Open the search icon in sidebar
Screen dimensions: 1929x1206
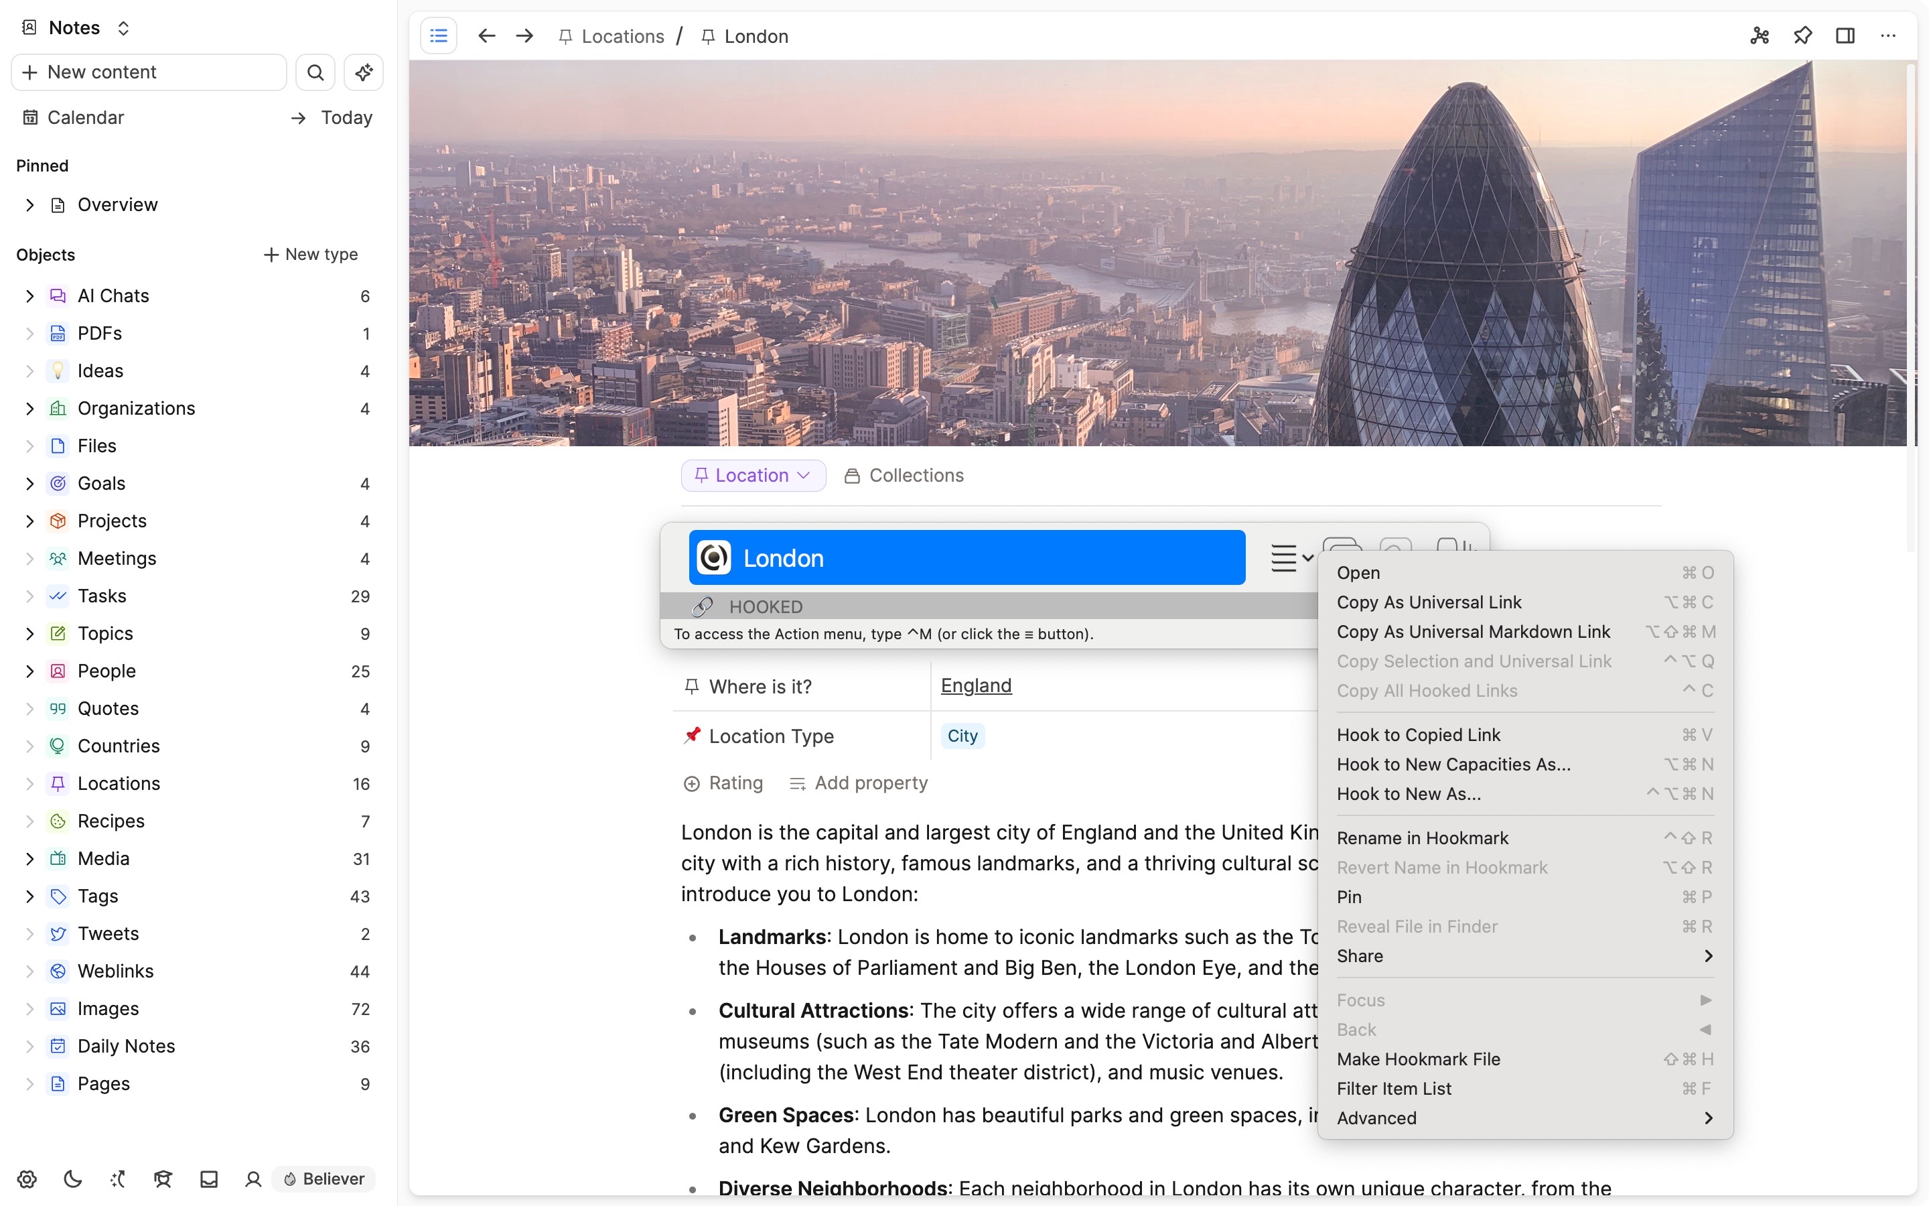pos(314,72)
